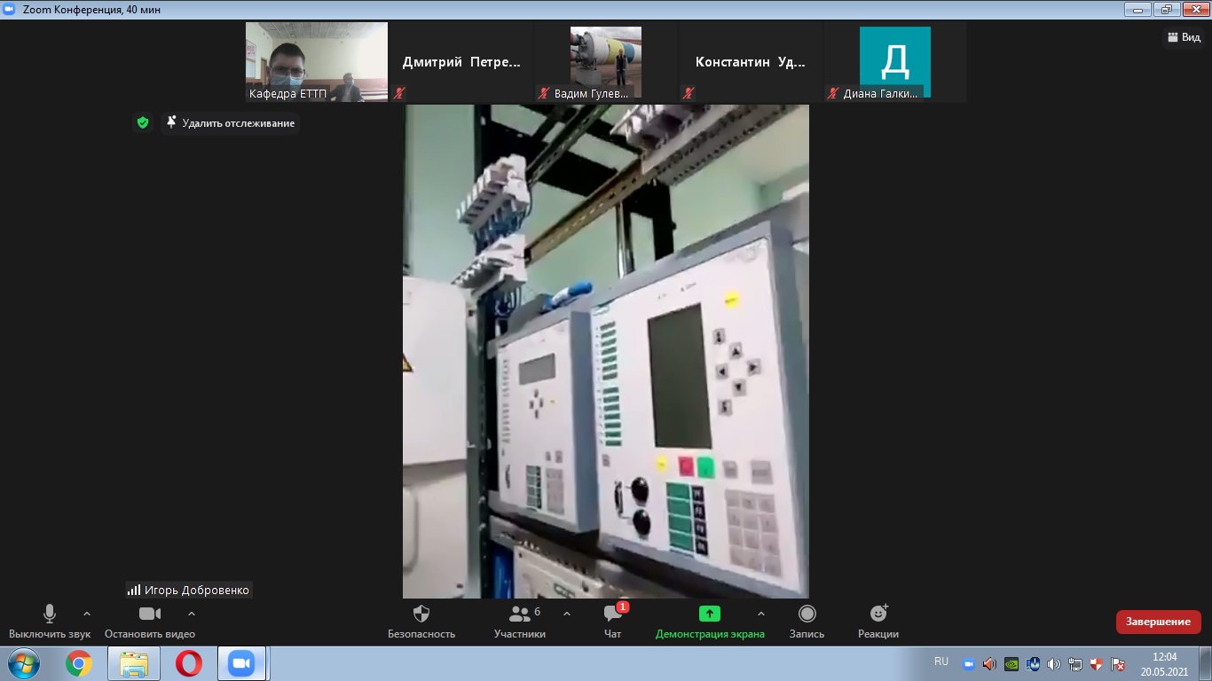Open the Security (Безопасность) shield icon

(421, 620)
